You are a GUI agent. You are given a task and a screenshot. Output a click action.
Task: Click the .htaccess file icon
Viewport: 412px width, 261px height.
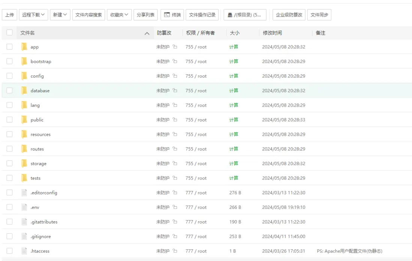coord(24,251)
